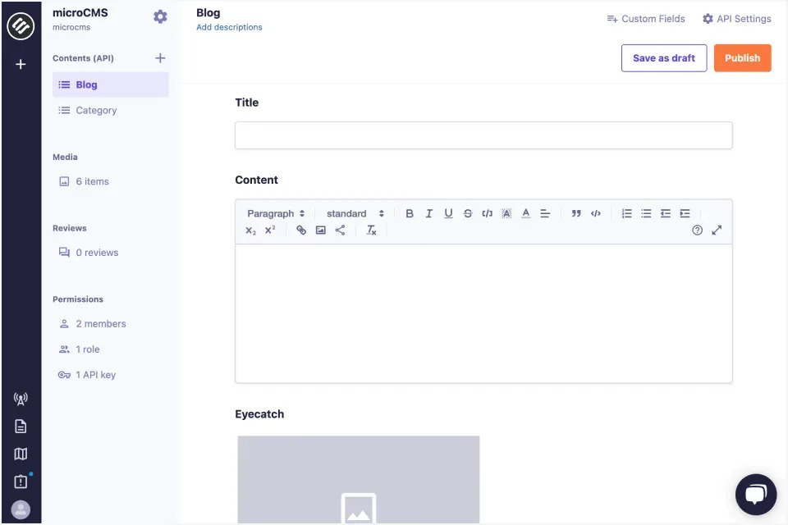This screenshot has width=788, height=525.
Task: Open the service settings gear
Action: (x=160, y=16)
